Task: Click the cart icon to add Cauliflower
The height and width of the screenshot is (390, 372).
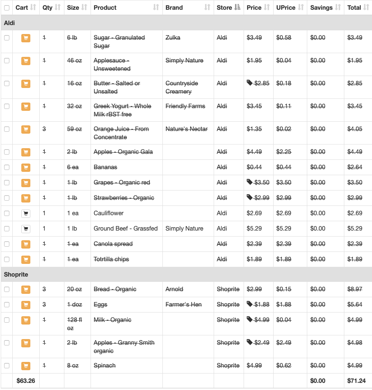Action: [x=26, y=213]
